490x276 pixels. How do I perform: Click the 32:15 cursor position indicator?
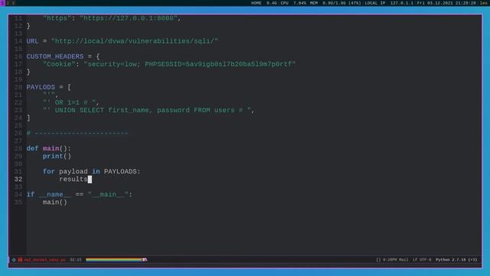point(76,260)
